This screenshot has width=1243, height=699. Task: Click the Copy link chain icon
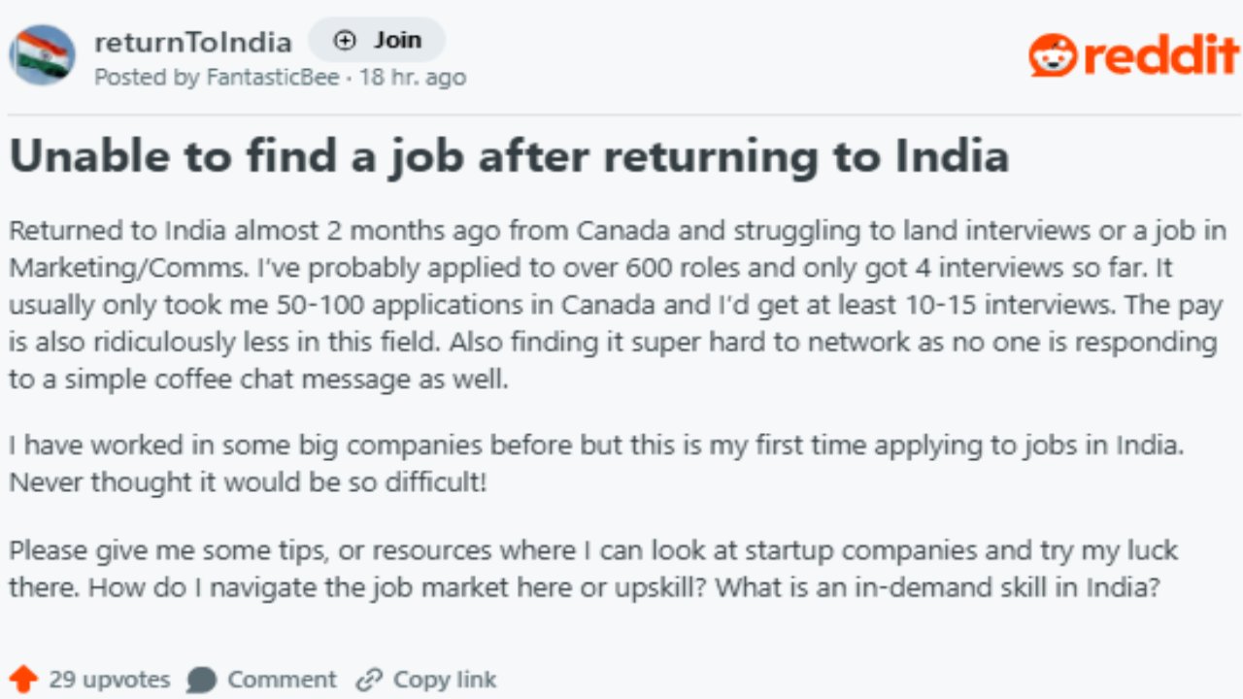369,679
